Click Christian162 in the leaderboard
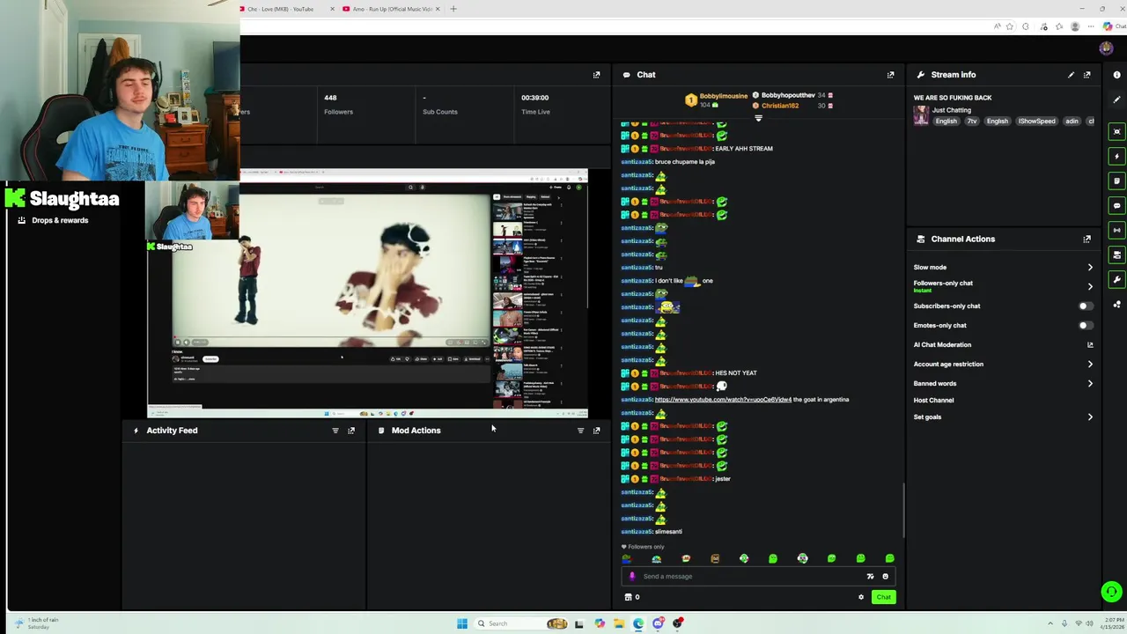 coord(780,106)
